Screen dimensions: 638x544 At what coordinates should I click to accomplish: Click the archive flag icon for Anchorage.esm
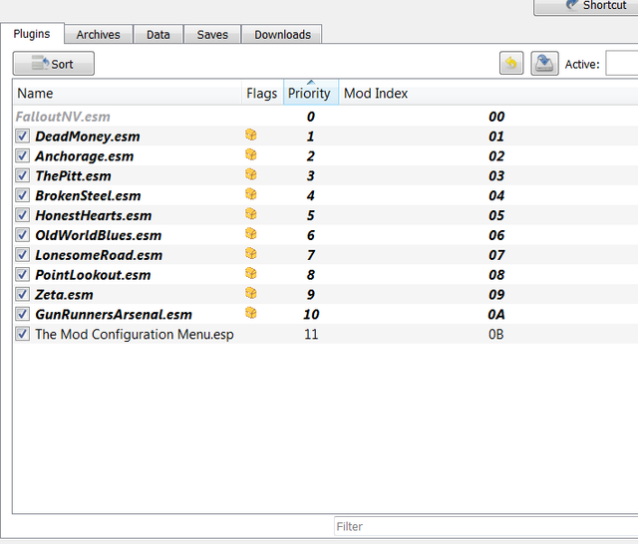pyautogui.click(x=251, y=154)
